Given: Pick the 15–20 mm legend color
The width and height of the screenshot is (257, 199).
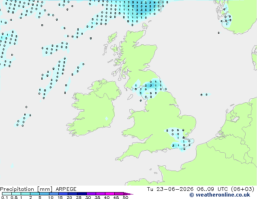Looking at the screenshot, I should pos(63,194).
